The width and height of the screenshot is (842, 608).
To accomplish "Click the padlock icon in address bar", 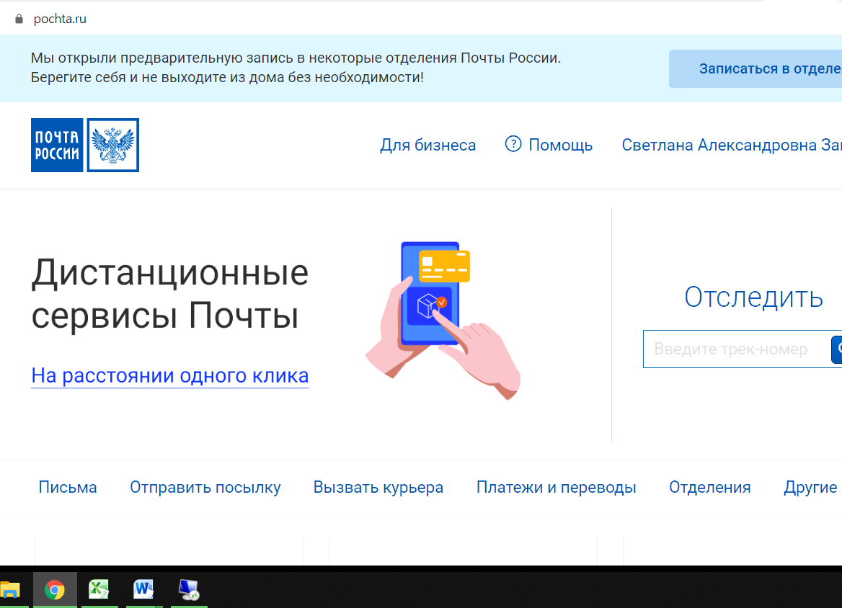I will (19, 19).
